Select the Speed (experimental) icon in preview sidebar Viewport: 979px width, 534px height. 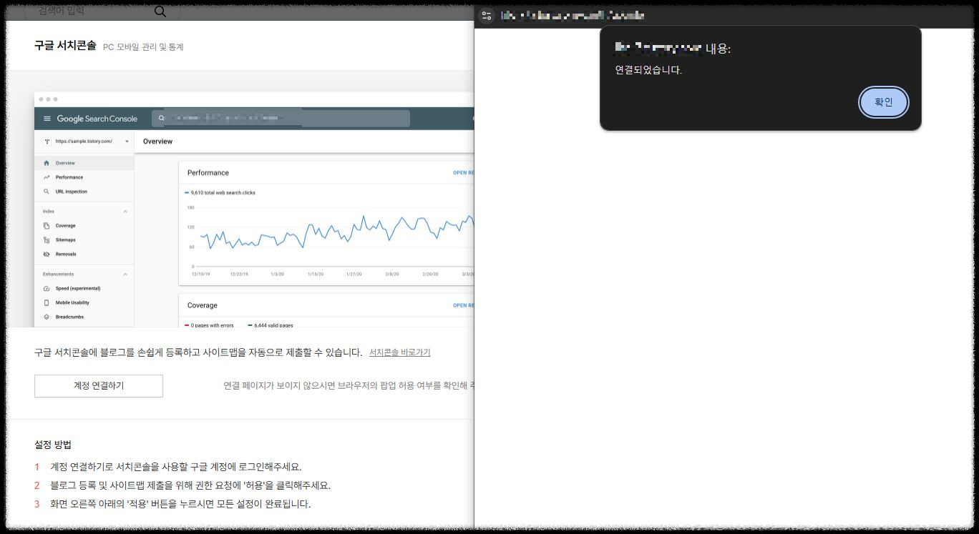[x=47, y=289]
